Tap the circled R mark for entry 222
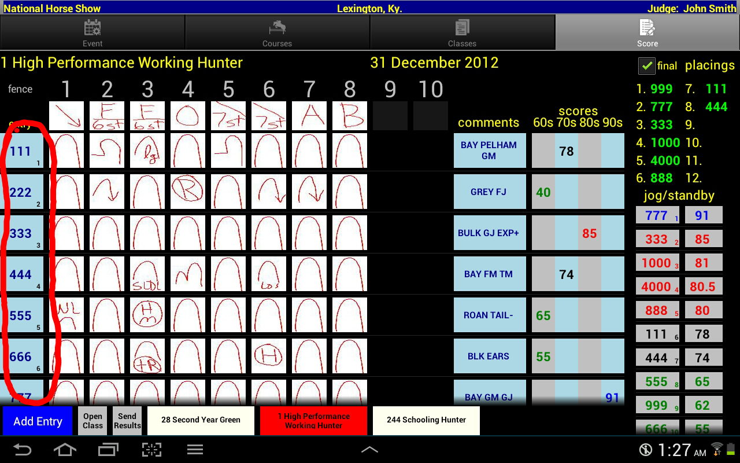The image size is (740, 463). (188, 192)
